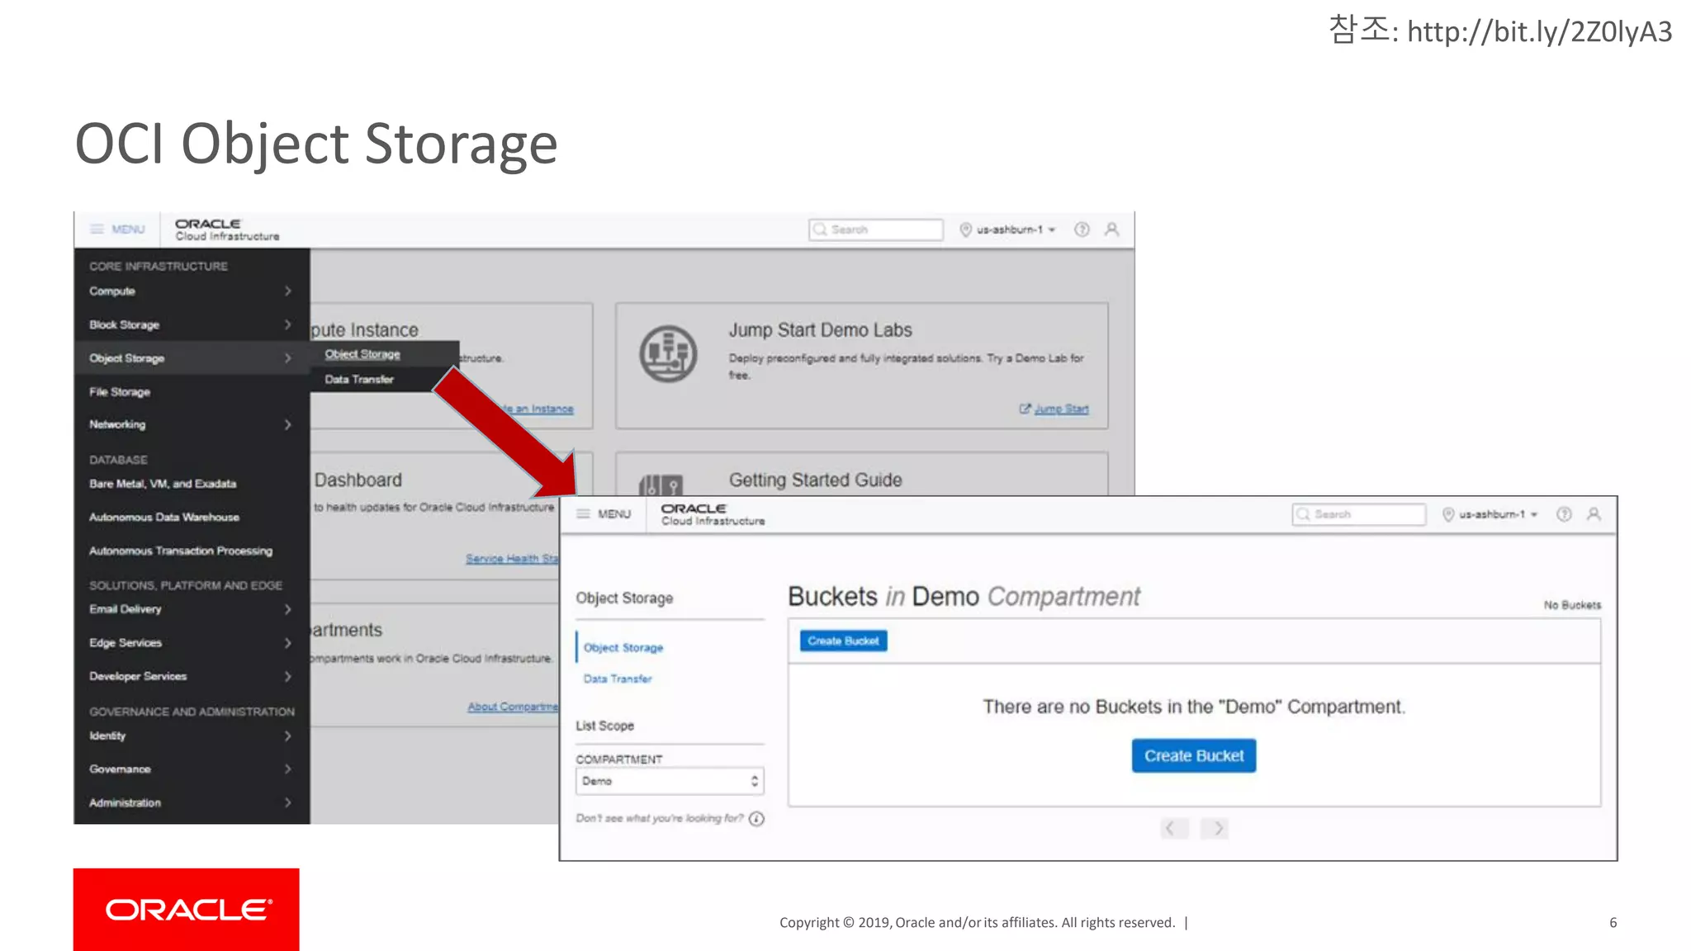Click the search magnifier in the Buckets window
Screen dimensions: 1691x951
[x=1304, y=514]
